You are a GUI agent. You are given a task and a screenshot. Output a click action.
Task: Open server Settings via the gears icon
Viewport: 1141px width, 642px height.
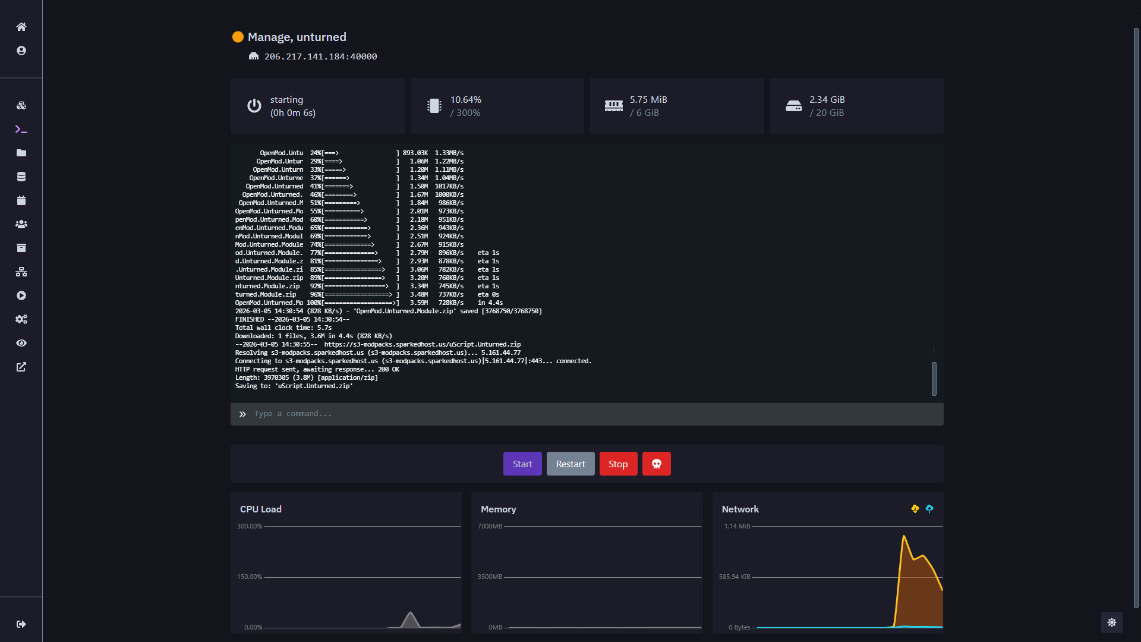pyautogui.click(x=21, y=319)
